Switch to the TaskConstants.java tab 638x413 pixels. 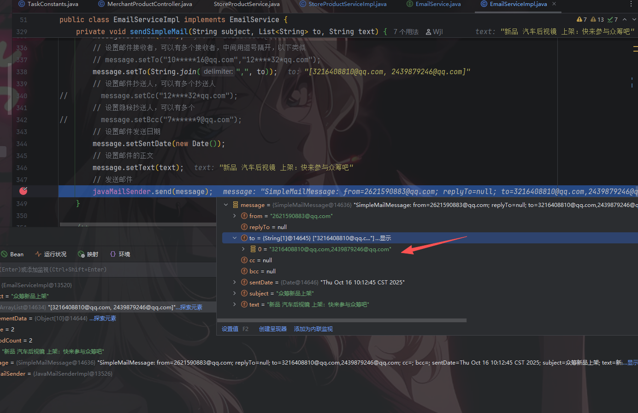[x=48, y=4]
